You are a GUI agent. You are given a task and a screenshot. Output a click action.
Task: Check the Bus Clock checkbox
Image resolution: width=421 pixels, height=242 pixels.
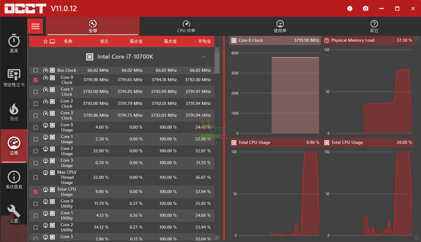coord(36,70)
